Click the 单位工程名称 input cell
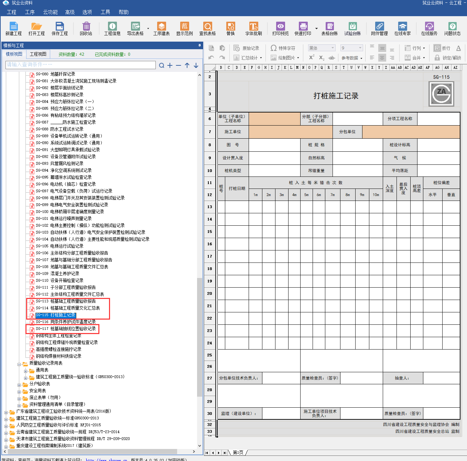This screenshot has height=461, width=467. [x=274, y=119]
